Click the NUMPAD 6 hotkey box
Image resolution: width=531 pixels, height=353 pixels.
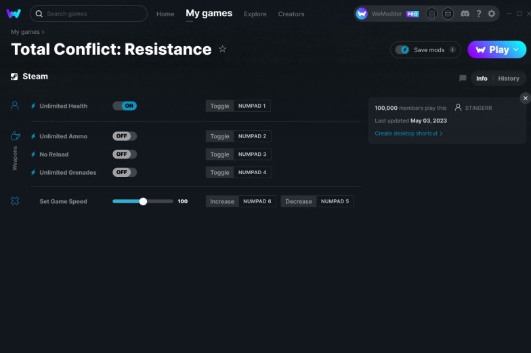tap(257, 201)
